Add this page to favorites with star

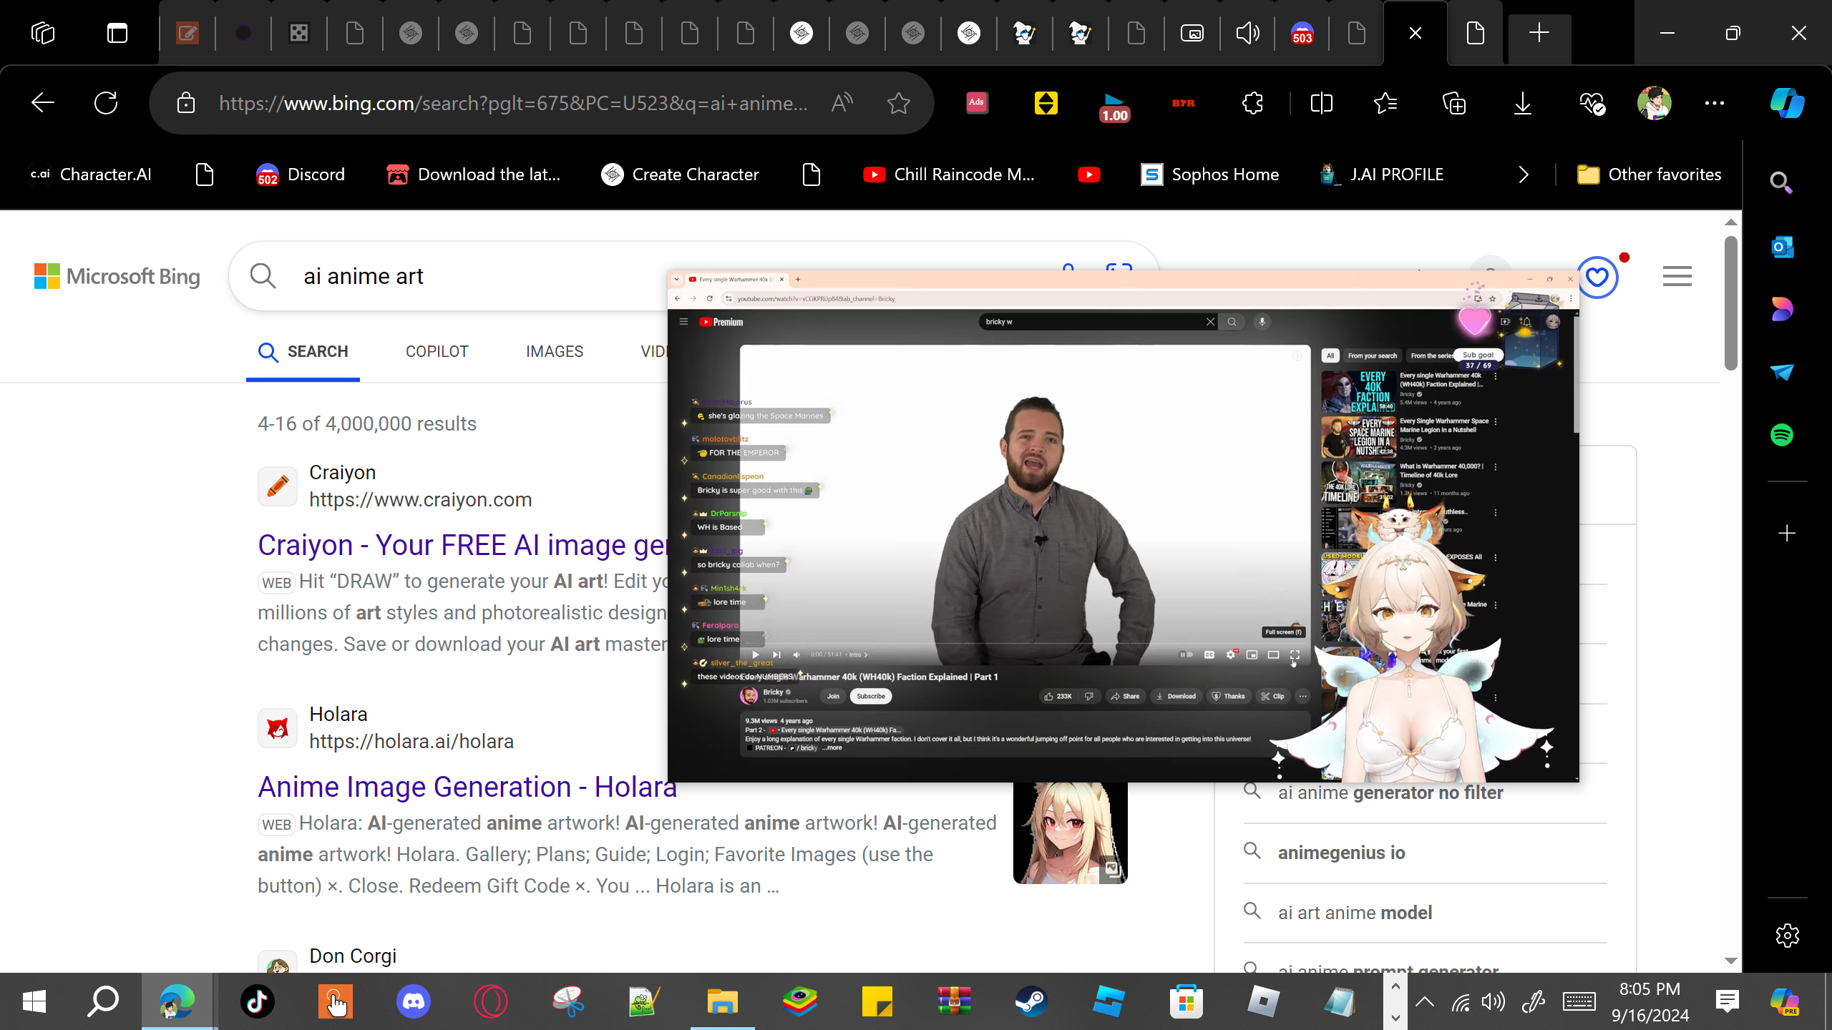coord(899,103)
